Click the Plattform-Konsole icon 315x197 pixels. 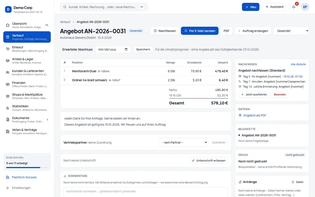pyautogui.click(x=8, y=177)
